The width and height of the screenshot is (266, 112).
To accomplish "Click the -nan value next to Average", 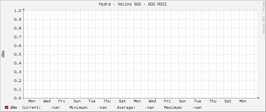I will (149, 108).
